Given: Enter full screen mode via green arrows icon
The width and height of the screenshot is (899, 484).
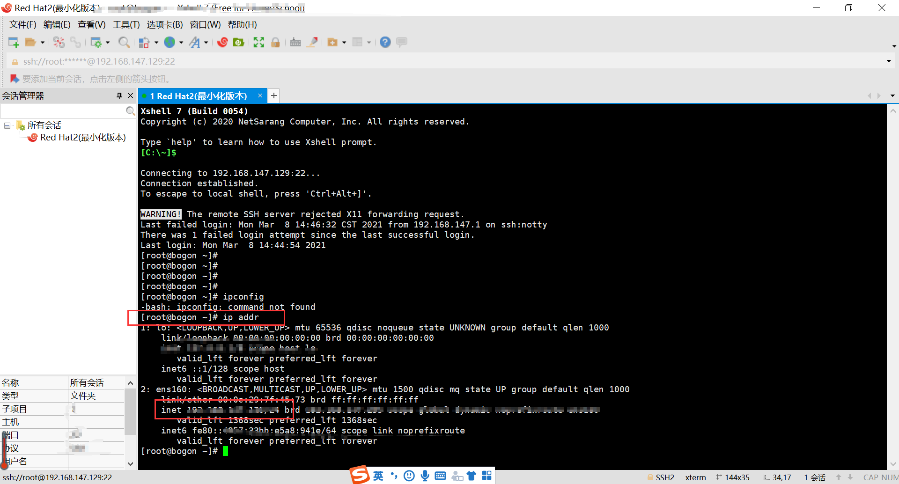Looking at the screenshot, I should [x=259, y=42].
